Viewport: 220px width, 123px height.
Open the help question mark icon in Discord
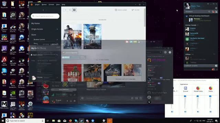(x=170, y=52)
